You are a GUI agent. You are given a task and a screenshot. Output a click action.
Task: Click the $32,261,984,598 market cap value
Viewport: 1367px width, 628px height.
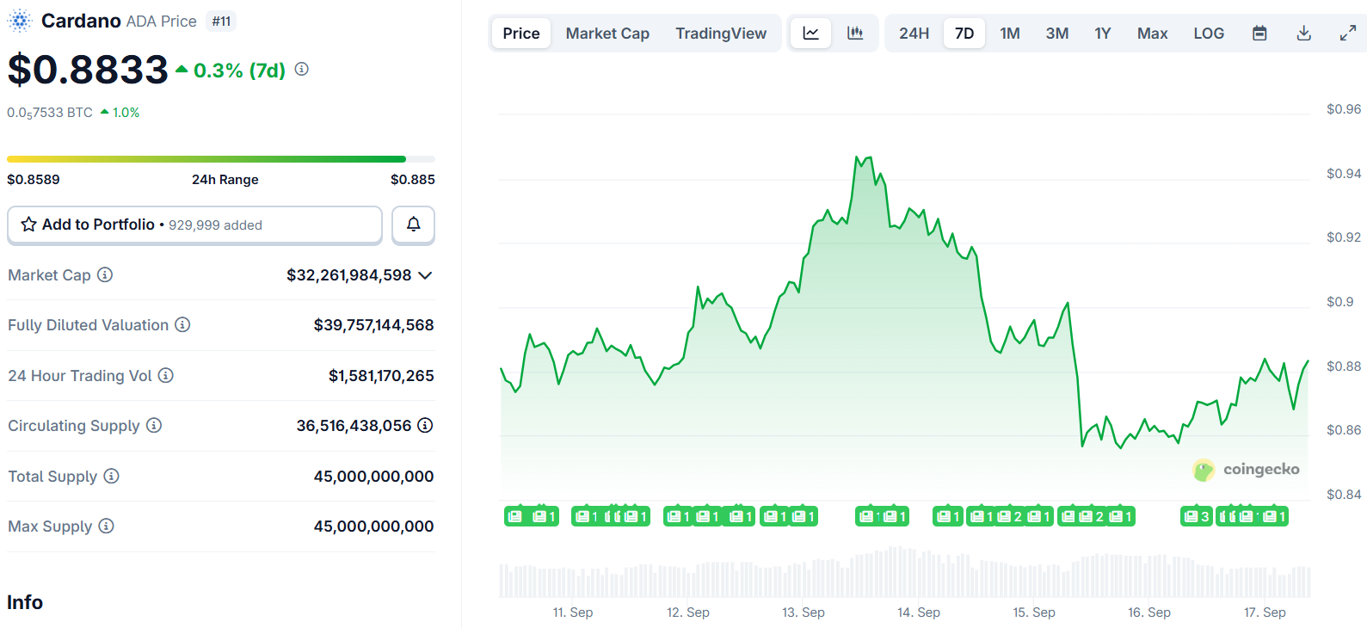point(349,275)
